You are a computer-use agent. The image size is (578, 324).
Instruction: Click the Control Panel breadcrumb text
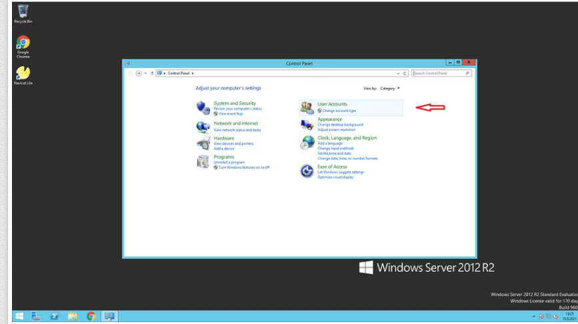[x=179, y=73]
